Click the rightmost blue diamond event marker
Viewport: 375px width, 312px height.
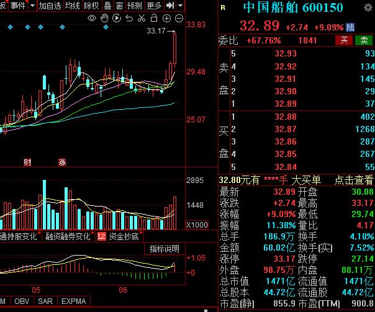(106, 27)
